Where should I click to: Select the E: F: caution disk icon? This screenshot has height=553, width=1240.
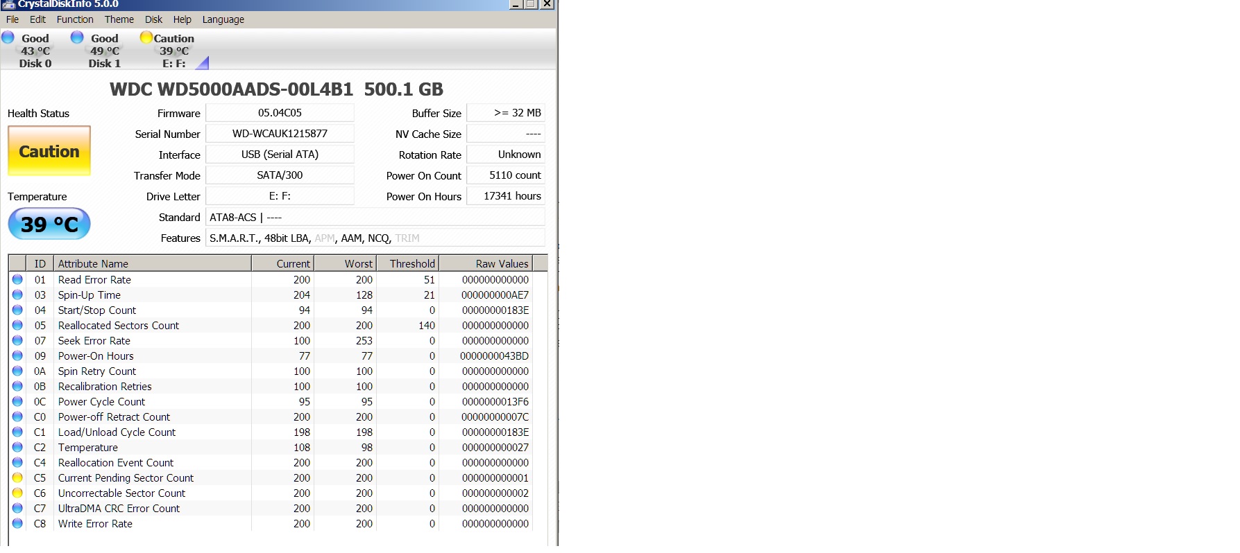(146, 37)
